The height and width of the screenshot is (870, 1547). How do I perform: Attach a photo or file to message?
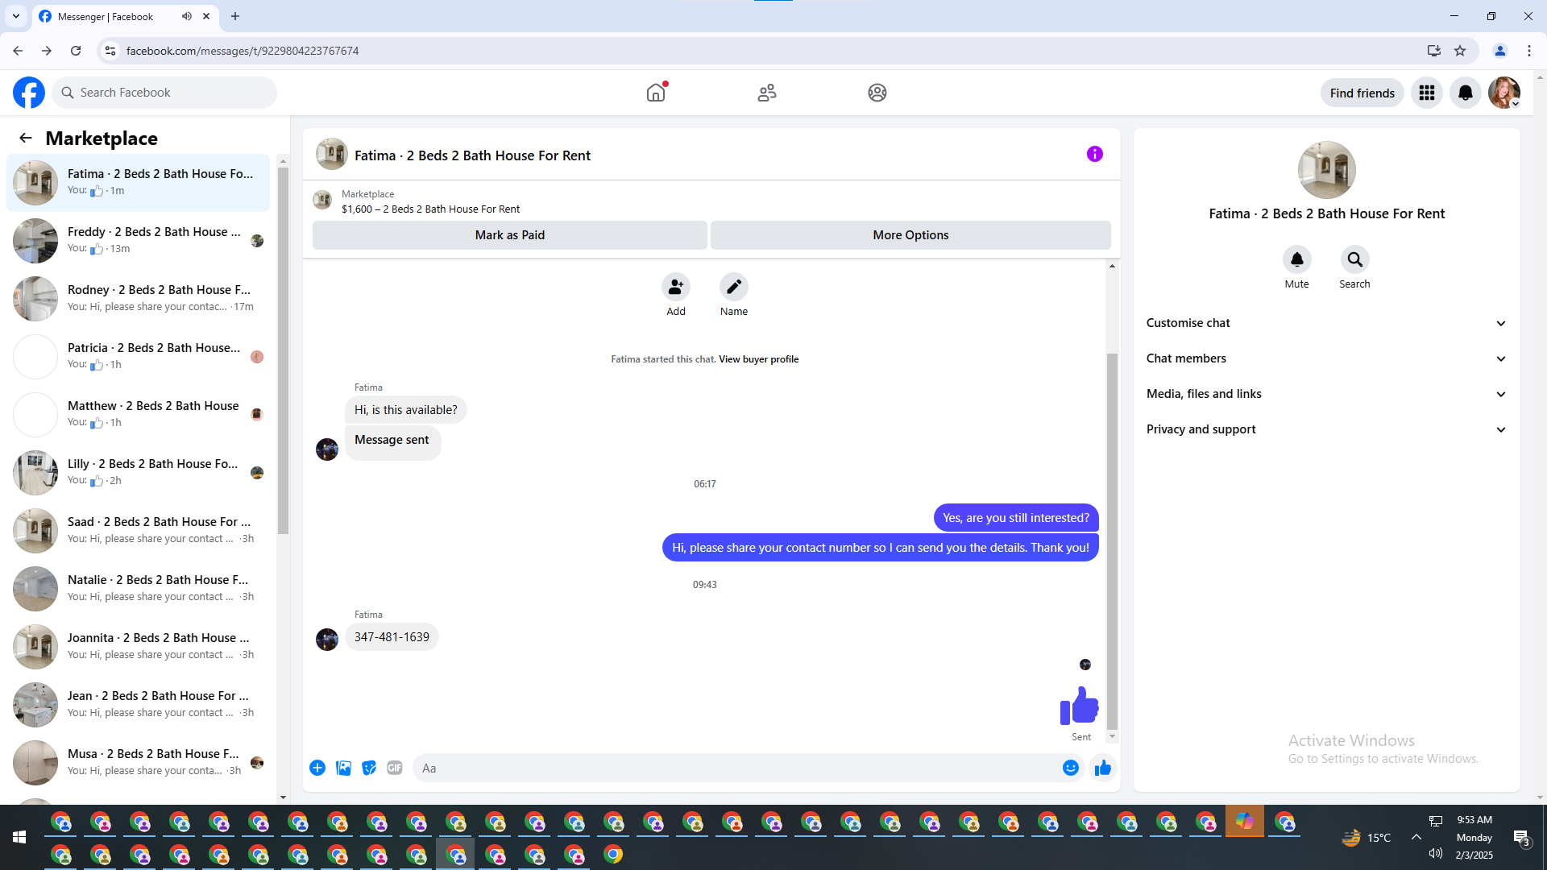343,768
